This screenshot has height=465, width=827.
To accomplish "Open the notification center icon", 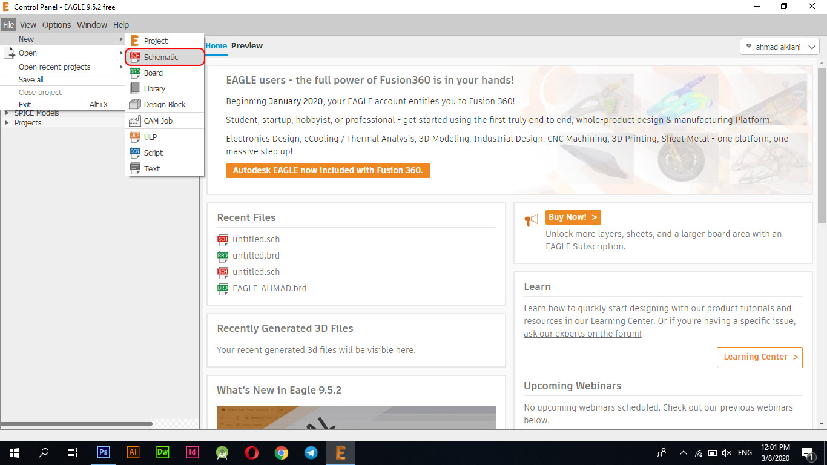I will point(807,452).
